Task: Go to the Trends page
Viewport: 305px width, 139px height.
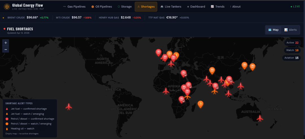Action: [217, 7]
